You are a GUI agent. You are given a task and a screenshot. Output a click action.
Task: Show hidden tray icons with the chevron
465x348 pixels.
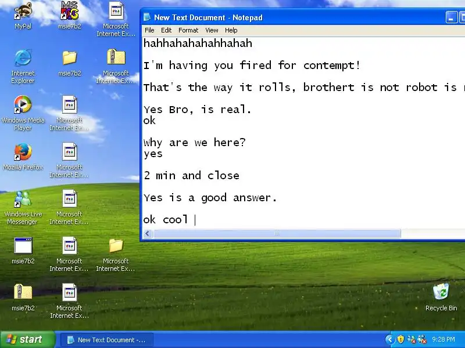click(x=390, y=339)
